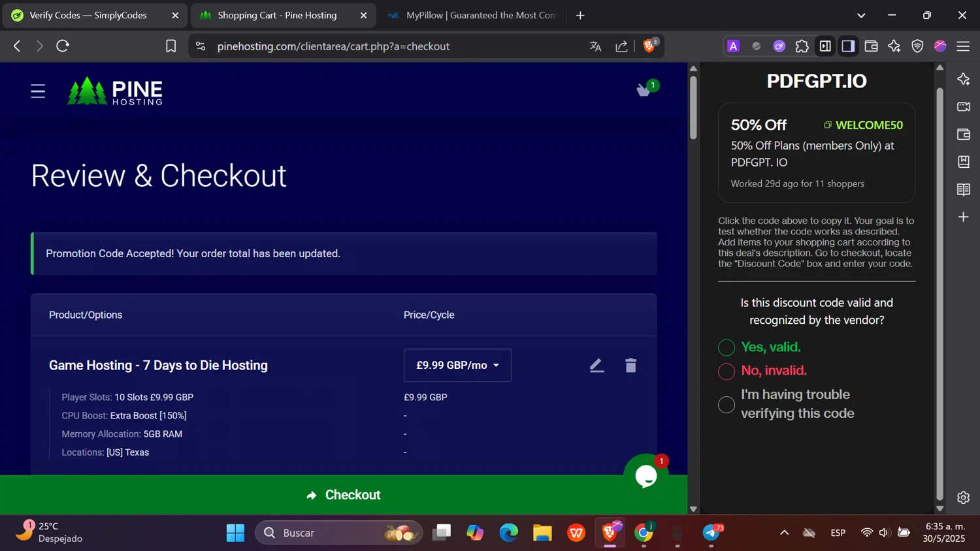980x551 pixels.
Task: Click the address bar URL
Action: (333, 46)
